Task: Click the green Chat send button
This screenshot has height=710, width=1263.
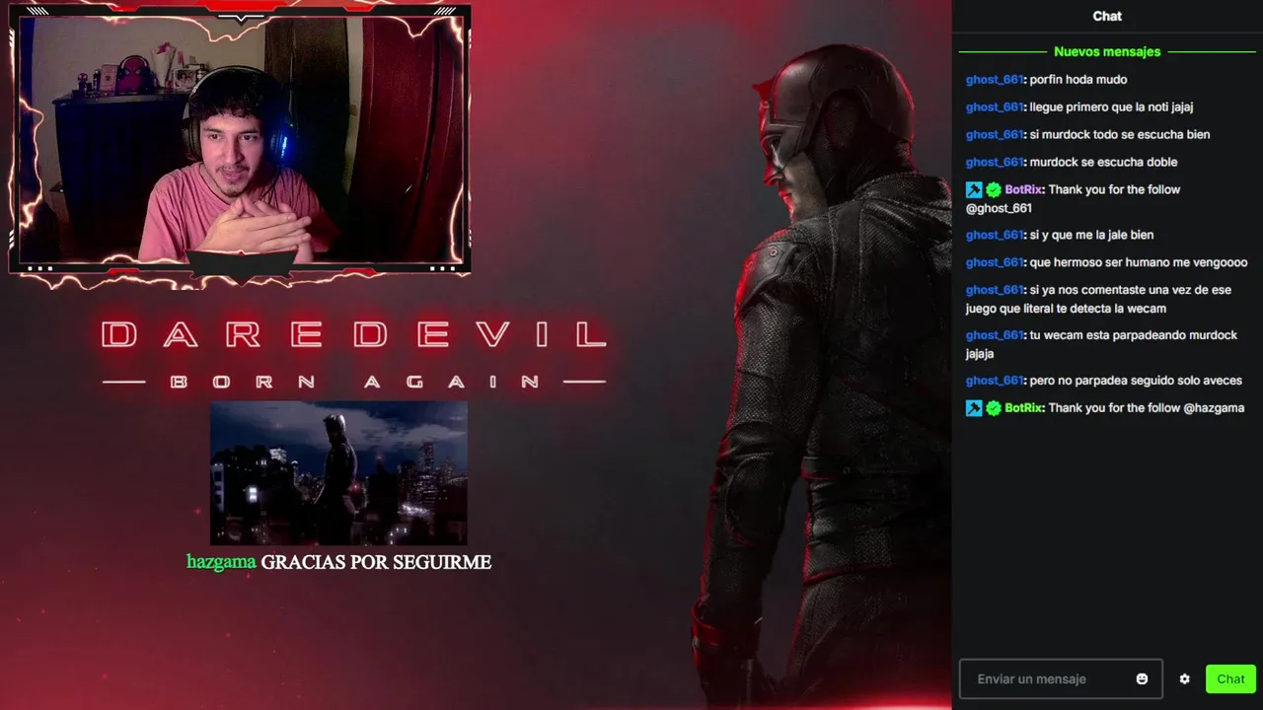Action: click(x=1230, y=678)
